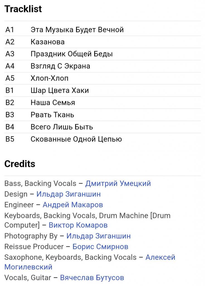Open the Андрей Макаров engineer link
The image size is (205, 286).
point(73,205)
